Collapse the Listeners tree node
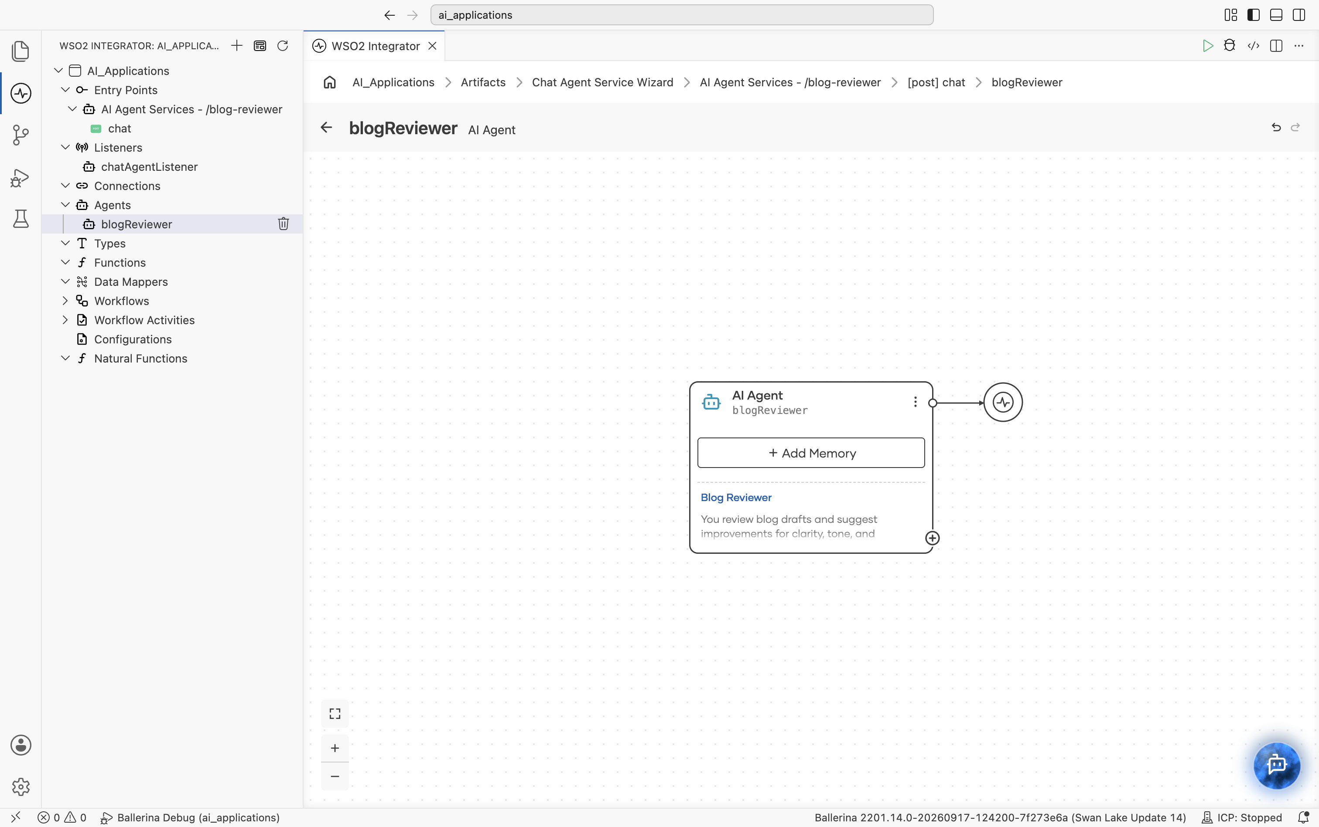Screen dimensions: 1319x827 [65, 147]
